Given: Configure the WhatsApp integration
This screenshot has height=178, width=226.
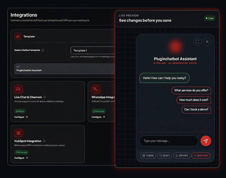Looking at the screenshot, I should (x=98, y=117).
